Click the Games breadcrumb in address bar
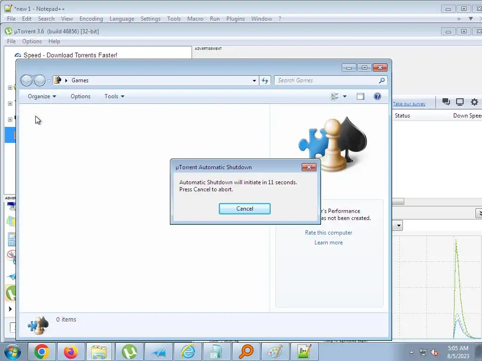Screen dimensions: 482x361 pyautogui.click(x=80, y=80)
